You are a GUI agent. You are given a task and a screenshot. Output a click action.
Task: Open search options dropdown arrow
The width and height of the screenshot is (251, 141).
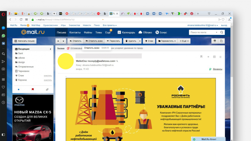click(x=216, y=32)
